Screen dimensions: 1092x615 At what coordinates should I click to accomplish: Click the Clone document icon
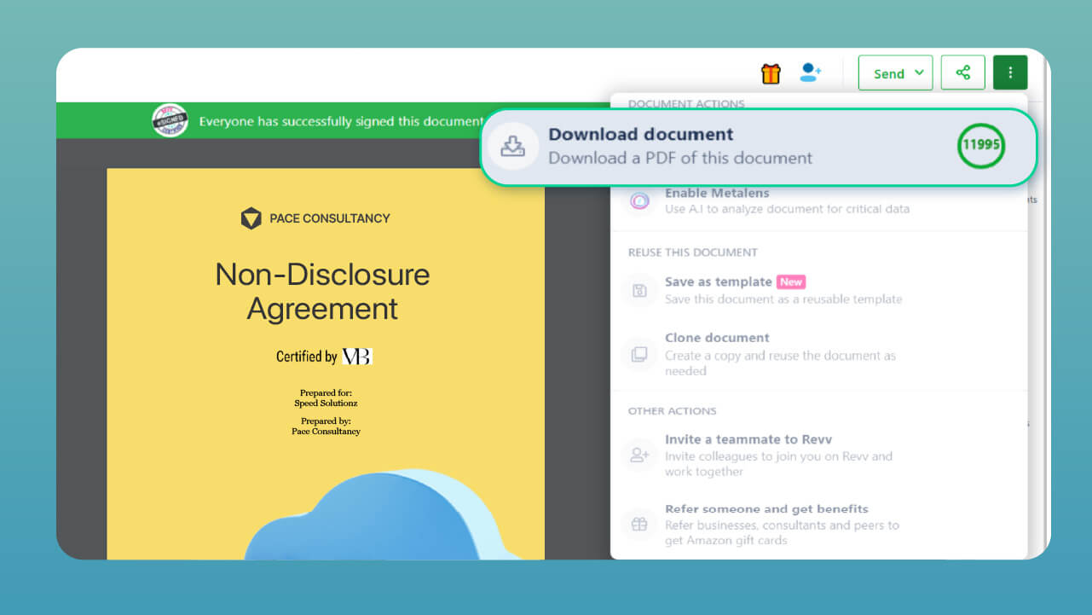point(639,354)
